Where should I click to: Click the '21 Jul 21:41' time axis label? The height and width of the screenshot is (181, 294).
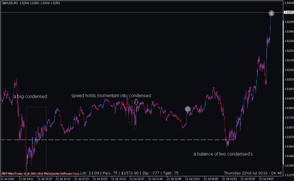155,179
